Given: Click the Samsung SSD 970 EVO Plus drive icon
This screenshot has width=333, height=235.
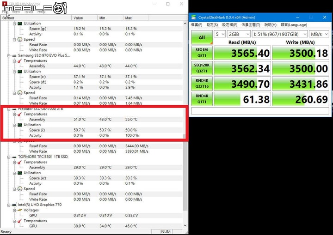Looking at the screenshot, I should click(14, 56).
